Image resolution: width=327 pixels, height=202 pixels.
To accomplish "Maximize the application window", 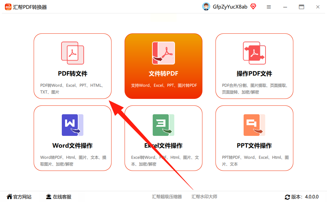I will tap(301, 7).
